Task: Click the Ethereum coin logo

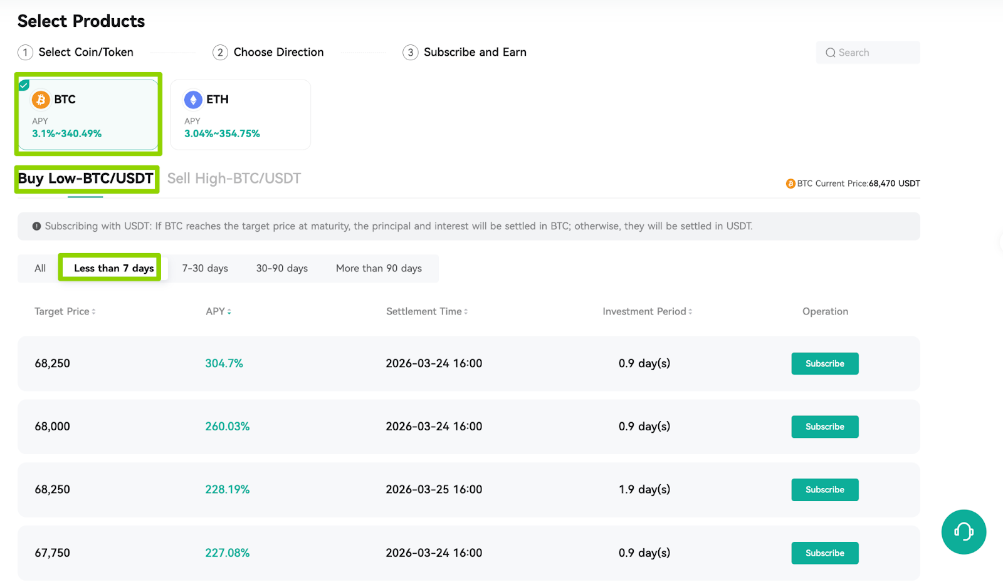Action: pos(193,100)
